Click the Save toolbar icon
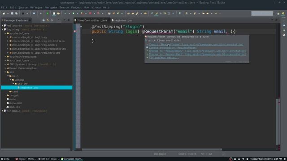This screenshot has width=287, height=161. point(12,13)
